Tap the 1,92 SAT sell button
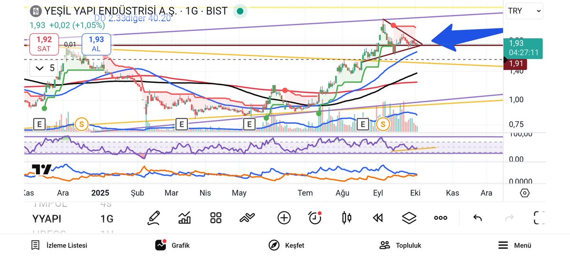This screenshot has height=257, width=570. tap(44, 44)
